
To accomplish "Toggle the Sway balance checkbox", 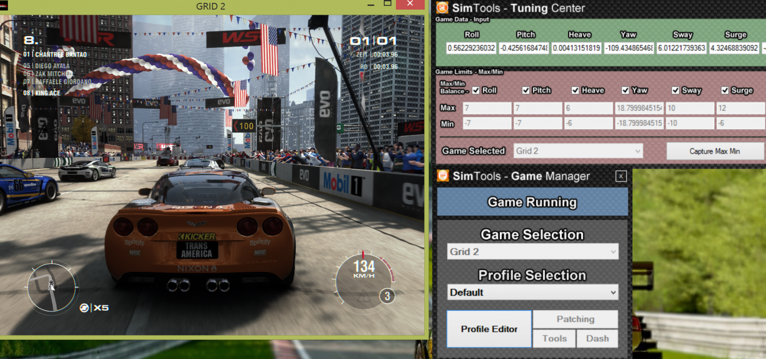I will pos(675,90).
